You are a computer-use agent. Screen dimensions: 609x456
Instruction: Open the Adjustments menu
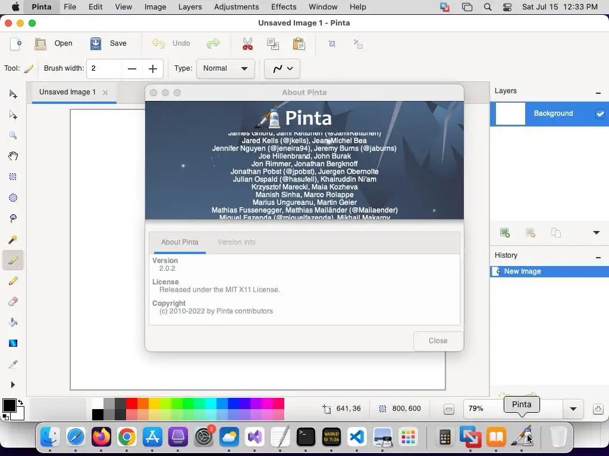(x=236, y=7)
